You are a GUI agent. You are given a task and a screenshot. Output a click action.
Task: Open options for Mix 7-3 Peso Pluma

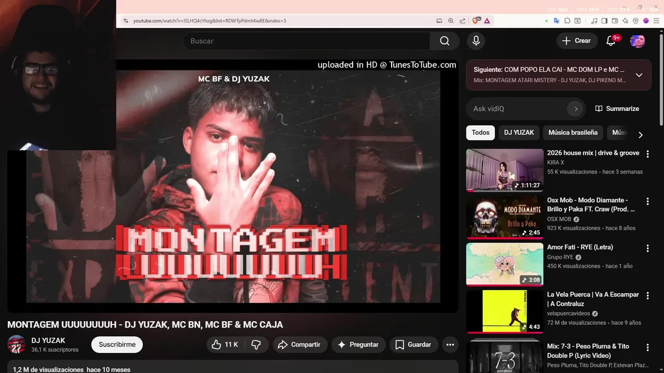click(647, 347)
